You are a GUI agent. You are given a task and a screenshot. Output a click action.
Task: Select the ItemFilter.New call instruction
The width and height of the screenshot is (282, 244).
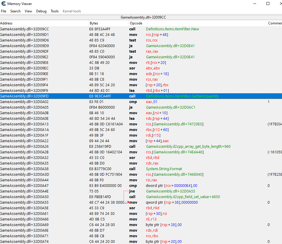click(x=172, y=29)
